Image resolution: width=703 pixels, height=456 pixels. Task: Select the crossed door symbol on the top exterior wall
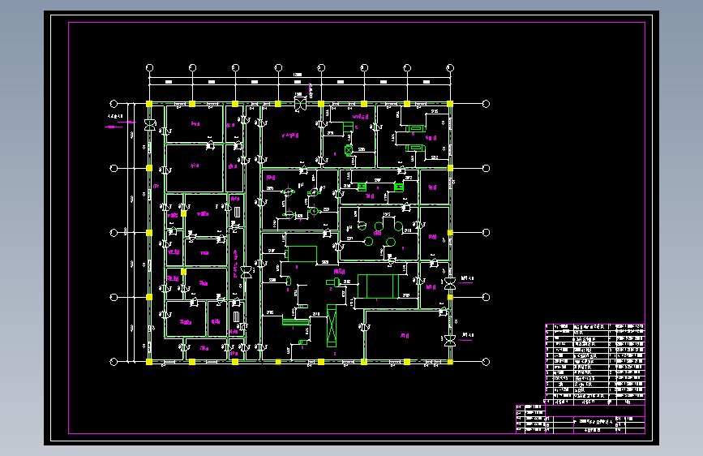pos(300,103)
